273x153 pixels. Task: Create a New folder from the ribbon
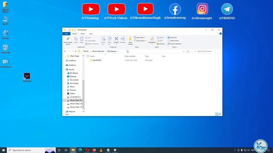[x=130, y=41]
